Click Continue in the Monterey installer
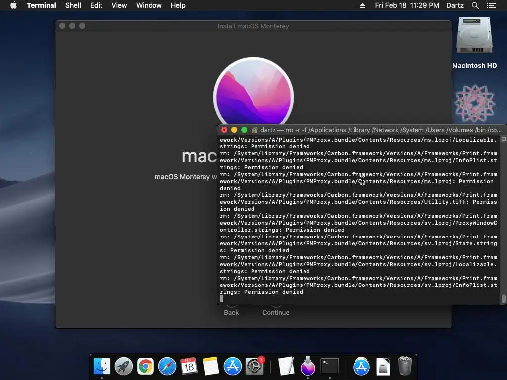The image size is (507, 380). (276, 313)
